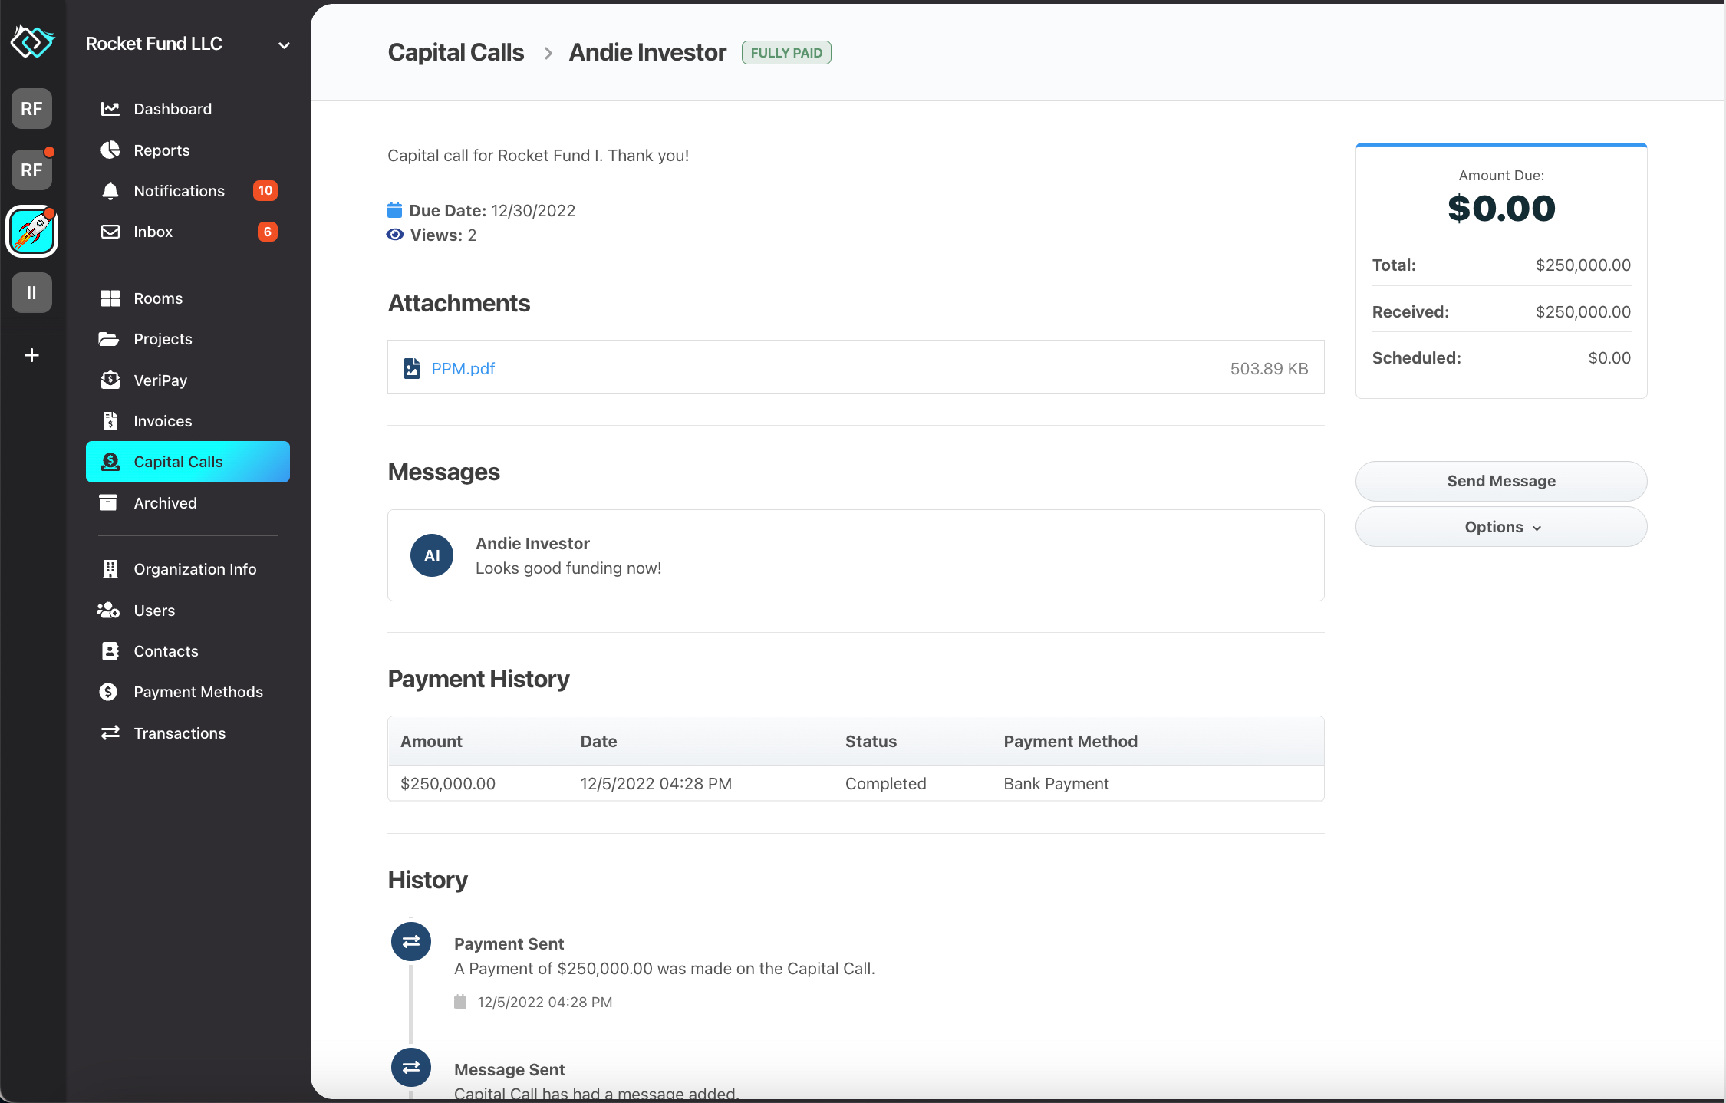Click the add workspace plus button

tap(31, 354)
